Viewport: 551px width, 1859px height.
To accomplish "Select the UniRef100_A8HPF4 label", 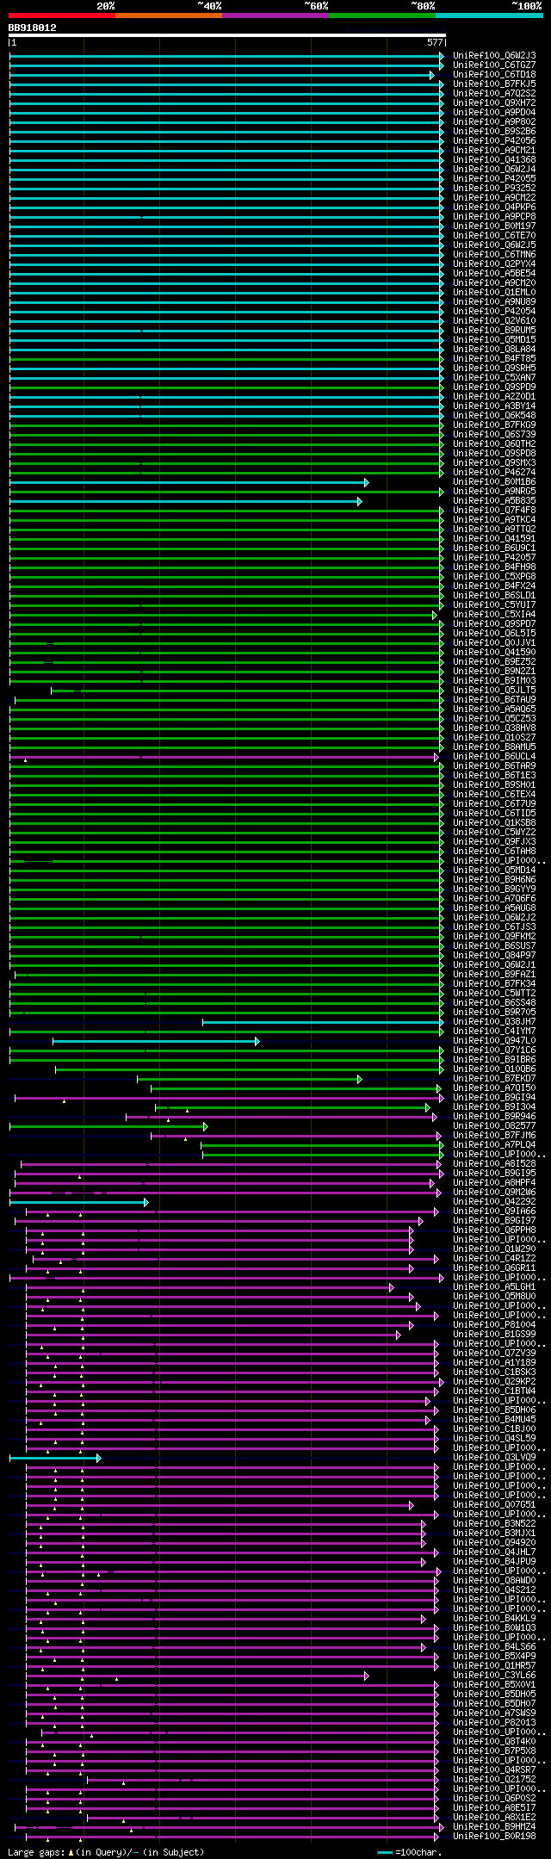I will [494, 1182].
